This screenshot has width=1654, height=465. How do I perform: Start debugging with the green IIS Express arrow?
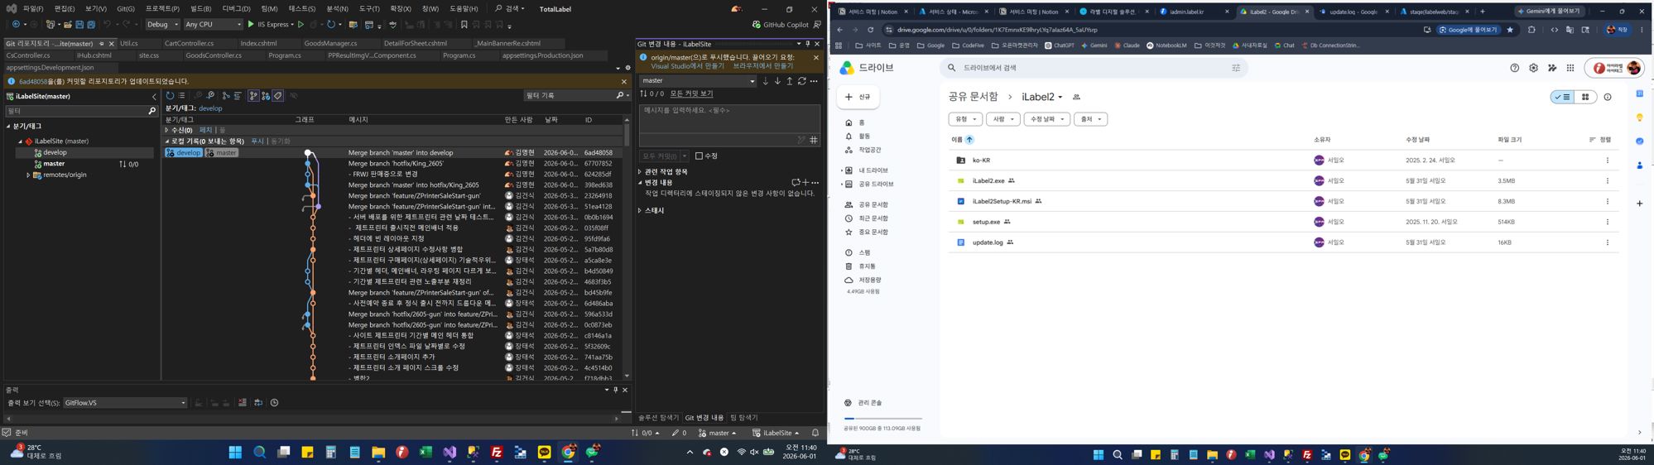tap(252, 25)
